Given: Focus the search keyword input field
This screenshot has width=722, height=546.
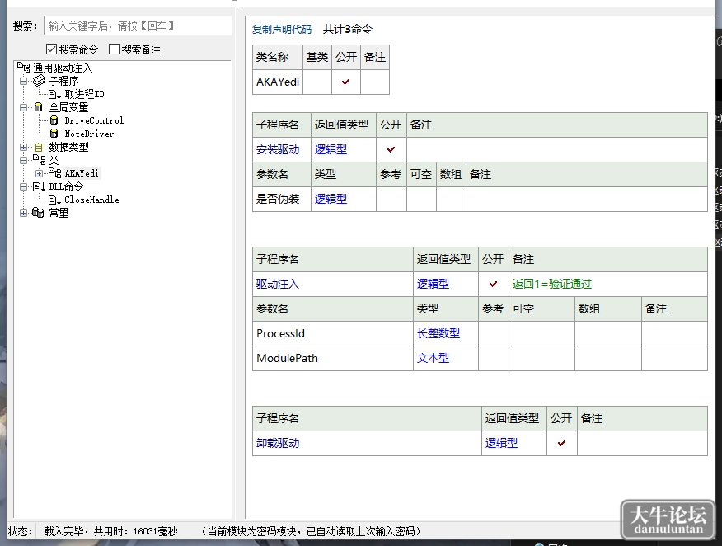Looking at the screenshot, I should tap(137, 26).
